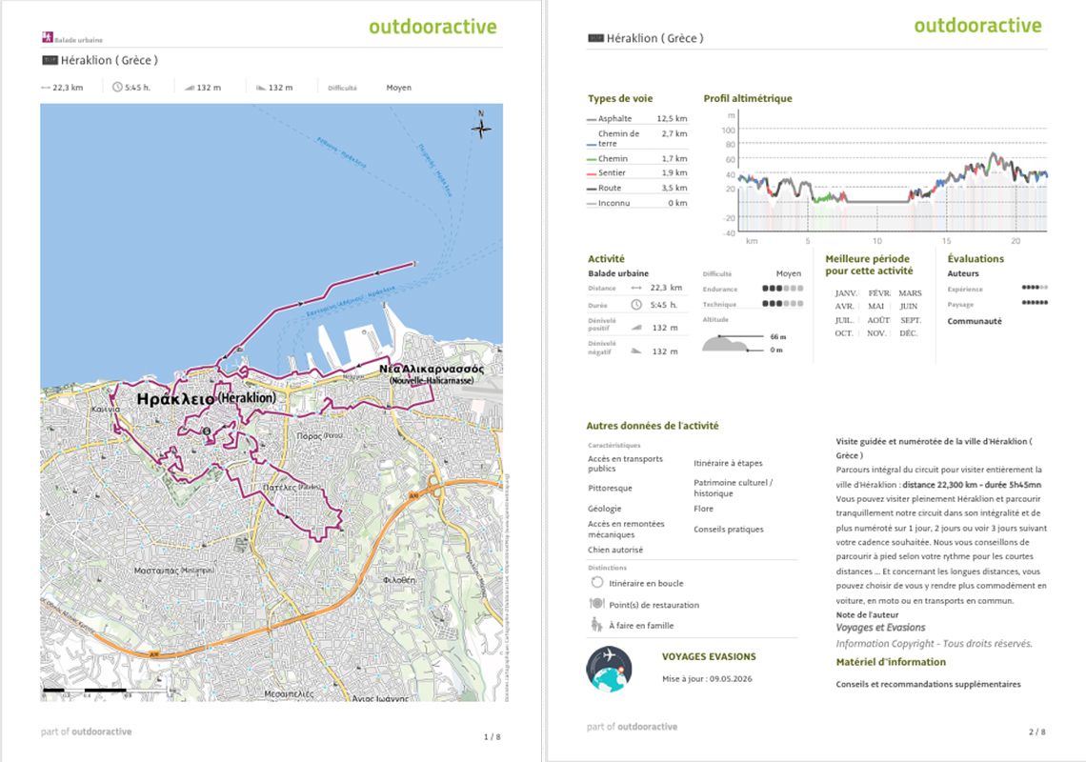The height and width of the screenshot is (762, 1086).
Task: Click the Dénivelé positif slope icon
Action: [x=635, y=328]
